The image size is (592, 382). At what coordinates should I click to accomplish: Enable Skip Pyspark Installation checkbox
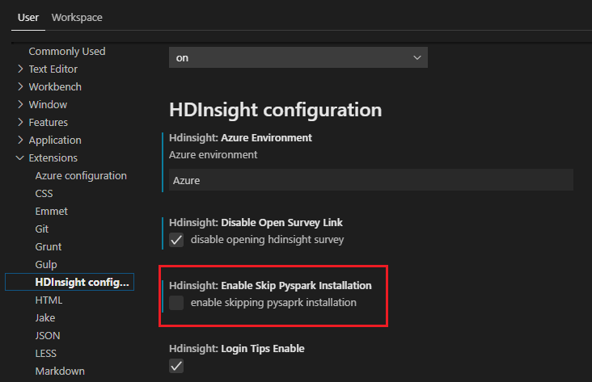pyautogui.click(x=176, y=303)
